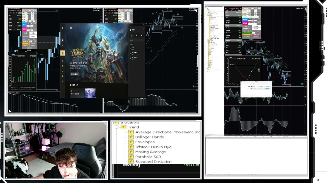Click the League Classic play button under the logo
The height and width of the screenshot is (183, 327).
point(74,74)
